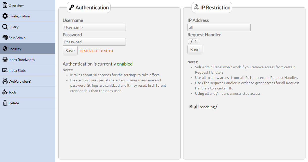Image resolution: width=308 pixels, height=162 pixels.
Task: Click the Index Bandwidth gauge icon
Action: (5, 60)
